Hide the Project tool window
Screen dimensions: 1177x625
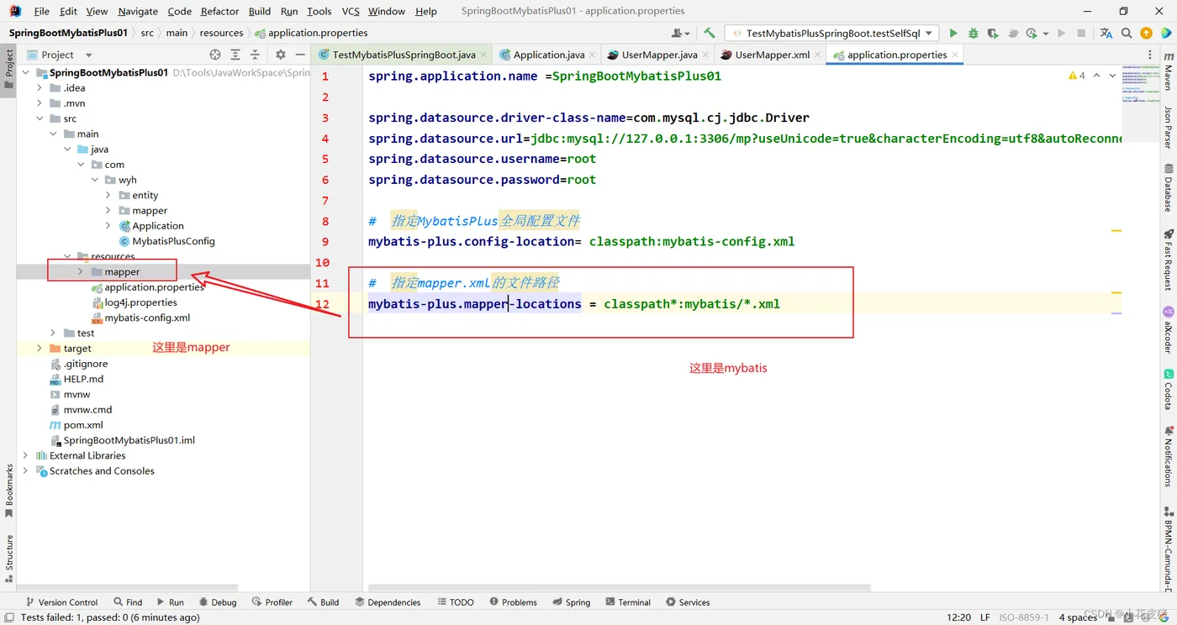click(x=300, y=55)
